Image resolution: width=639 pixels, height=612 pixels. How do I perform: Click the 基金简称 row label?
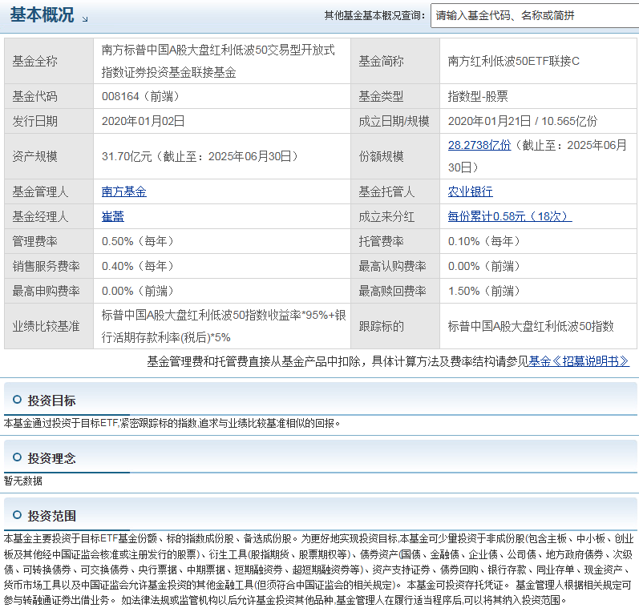coord(381,61)
